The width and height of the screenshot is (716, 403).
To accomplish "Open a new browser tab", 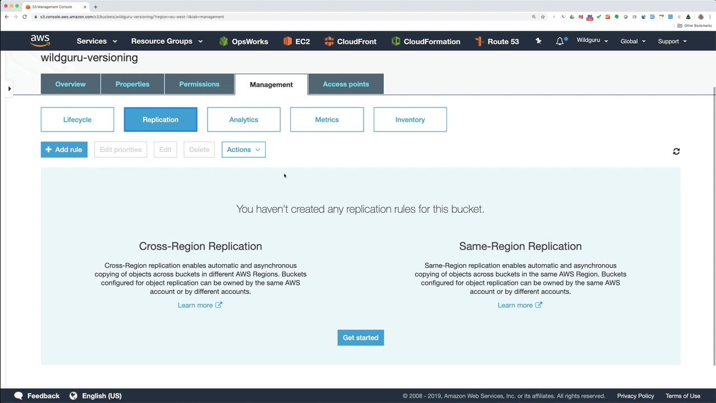I will (x=96, y=7).
